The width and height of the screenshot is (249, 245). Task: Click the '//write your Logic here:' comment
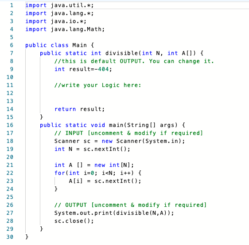coord(97,85)
